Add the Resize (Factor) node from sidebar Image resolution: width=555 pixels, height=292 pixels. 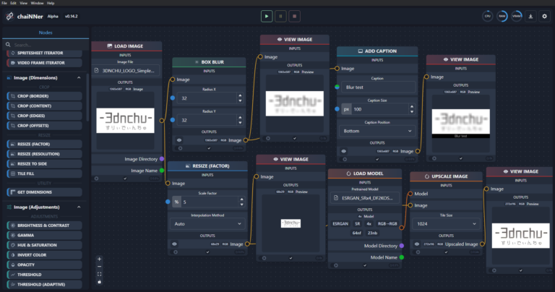tap(44, 144)
